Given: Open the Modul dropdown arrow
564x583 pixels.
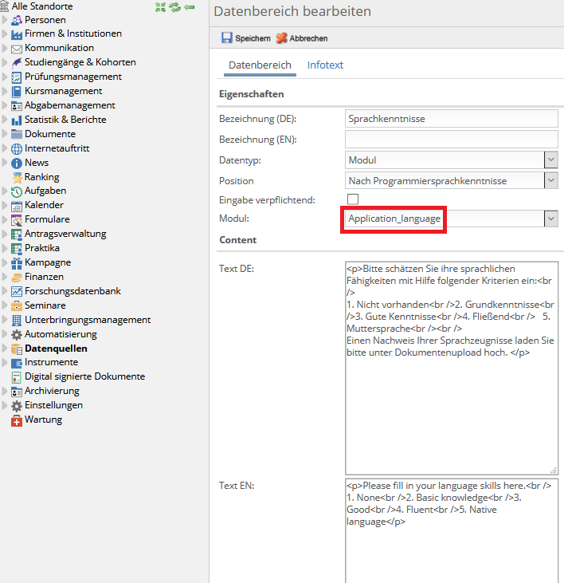Looking at the screenshot, I should pyautogui.click(x=550, y=219).
